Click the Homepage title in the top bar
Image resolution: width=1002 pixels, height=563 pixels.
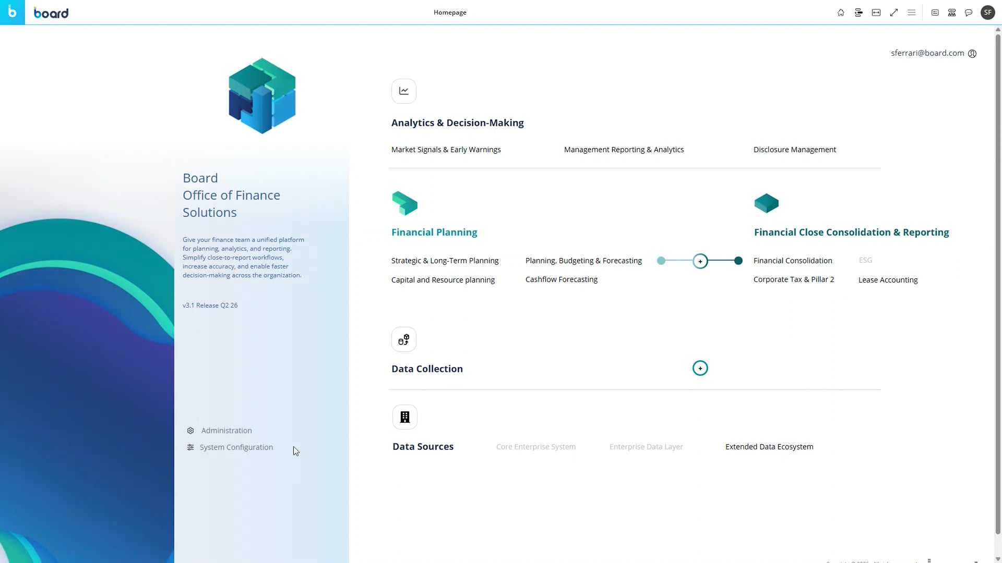(450, 13)
